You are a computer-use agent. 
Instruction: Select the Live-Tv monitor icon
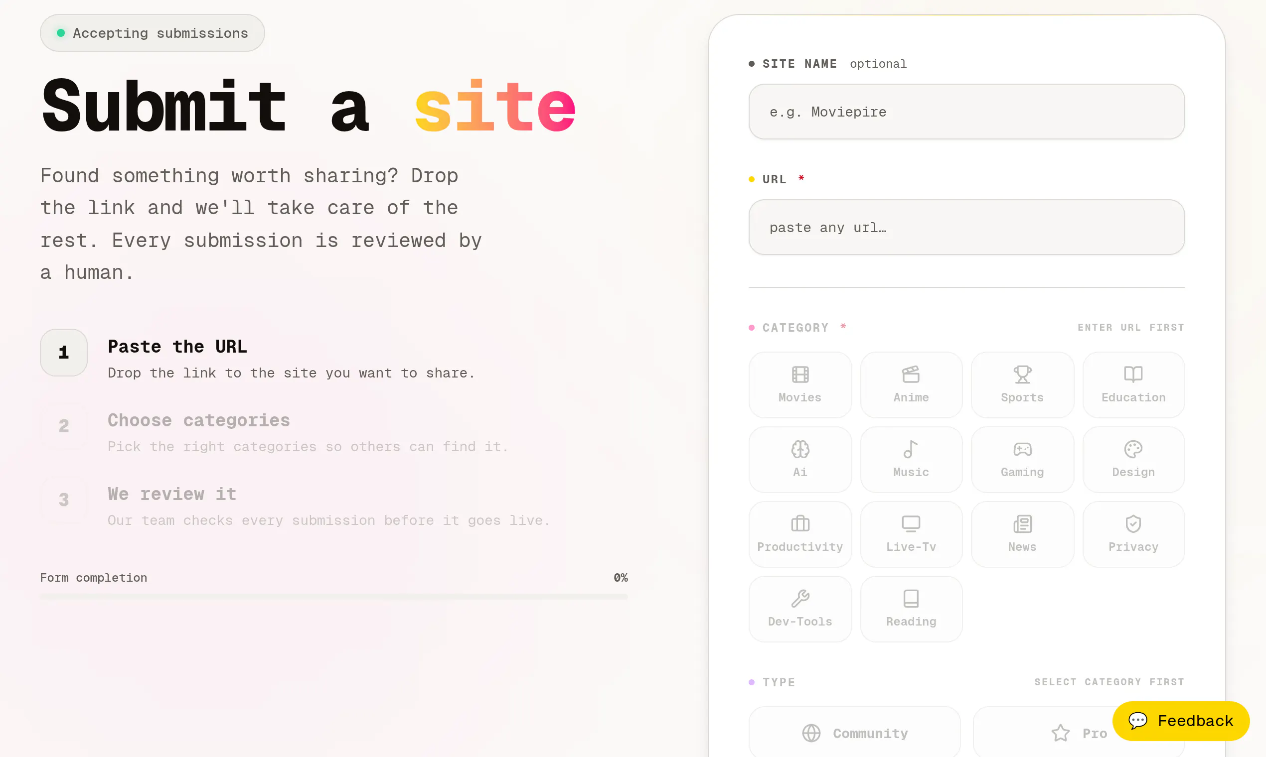(x=911, y=524)
